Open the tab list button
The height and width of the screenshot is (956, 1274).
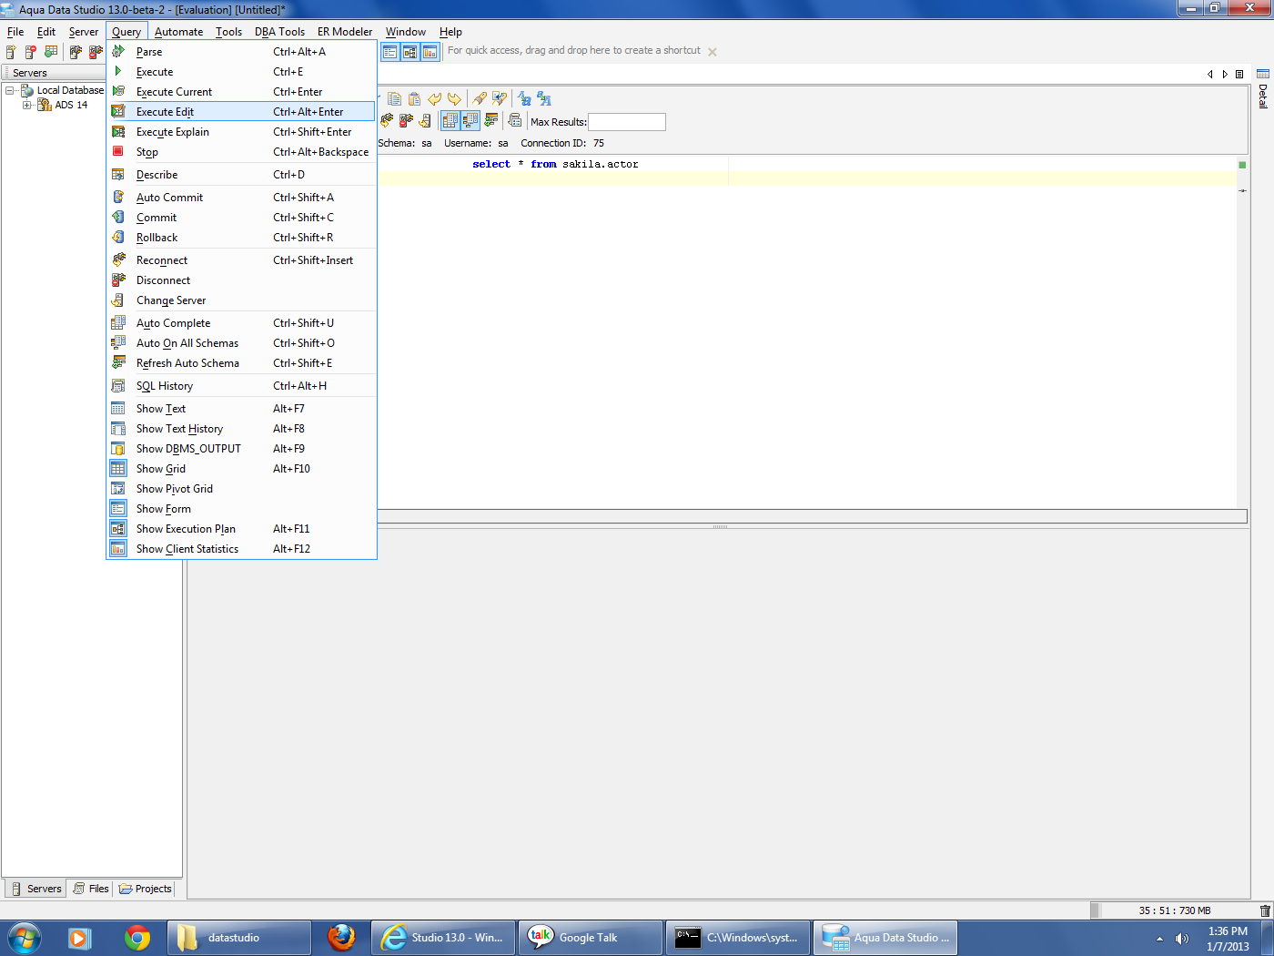click(1239, 74)
